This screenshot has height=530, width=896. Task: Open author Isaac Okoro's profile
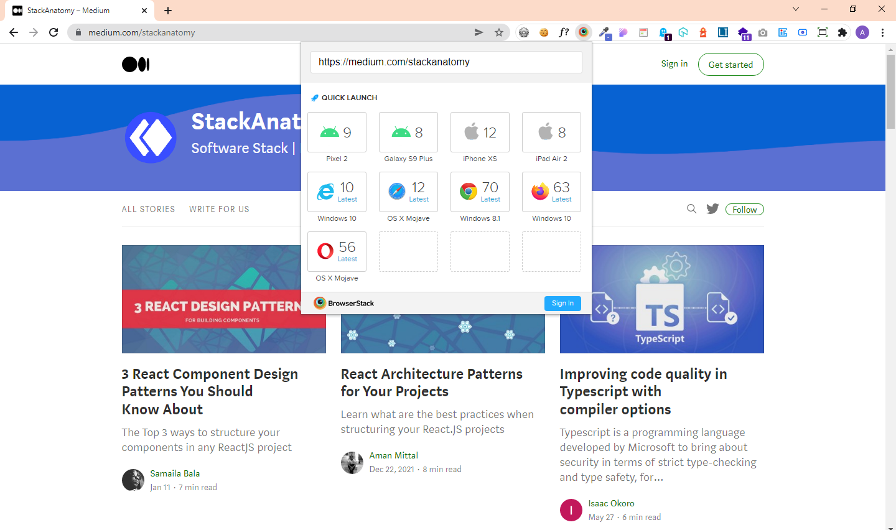pos(612,503)
